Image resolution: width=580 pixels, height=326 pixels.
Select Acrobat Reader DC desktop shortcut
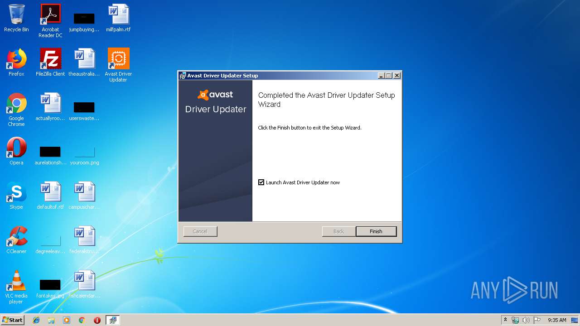pos(50,21)
